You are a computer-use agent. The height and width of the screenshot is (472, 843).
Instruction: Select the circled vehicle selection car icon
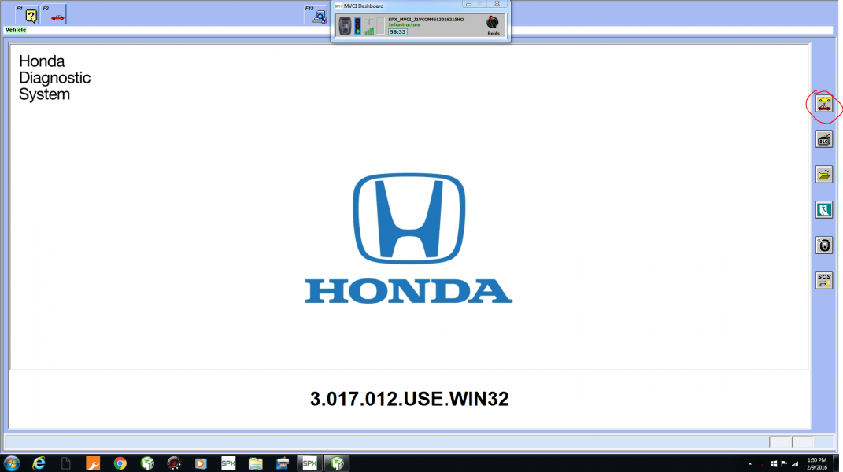pos(823,104)
